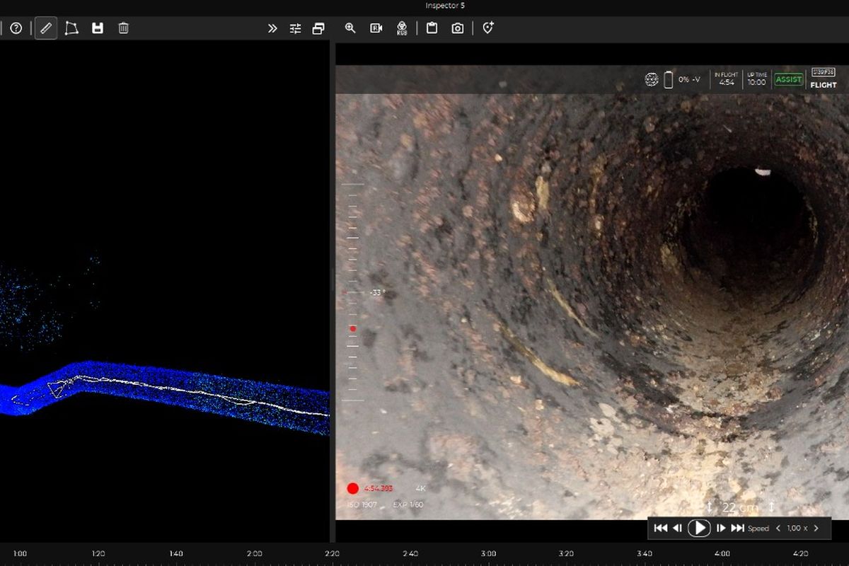This screenshot has width=849, height=566.
Task: Click the UP TIME 10:00 readout
Action: [756, 79]
